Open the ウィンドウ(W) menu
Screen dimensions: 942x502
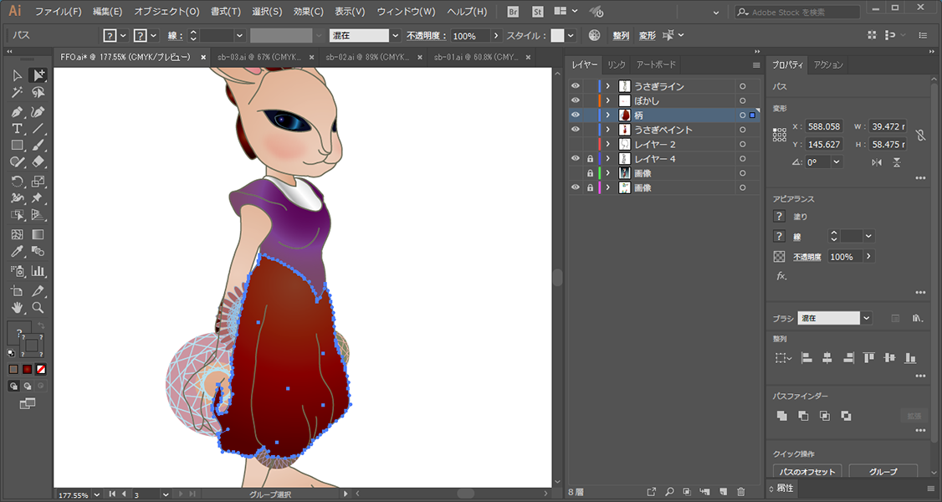coord(406,12)
